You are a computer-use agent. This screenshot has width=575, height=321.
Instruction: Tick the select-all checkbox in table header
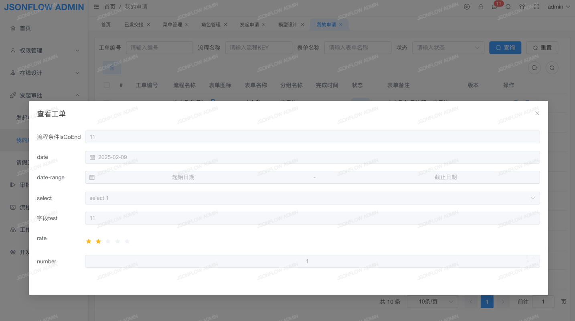coord(107,85)
